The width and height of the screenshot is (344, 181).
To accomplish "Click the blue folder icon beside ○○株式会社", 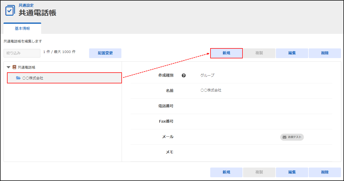I will [18, 78].
